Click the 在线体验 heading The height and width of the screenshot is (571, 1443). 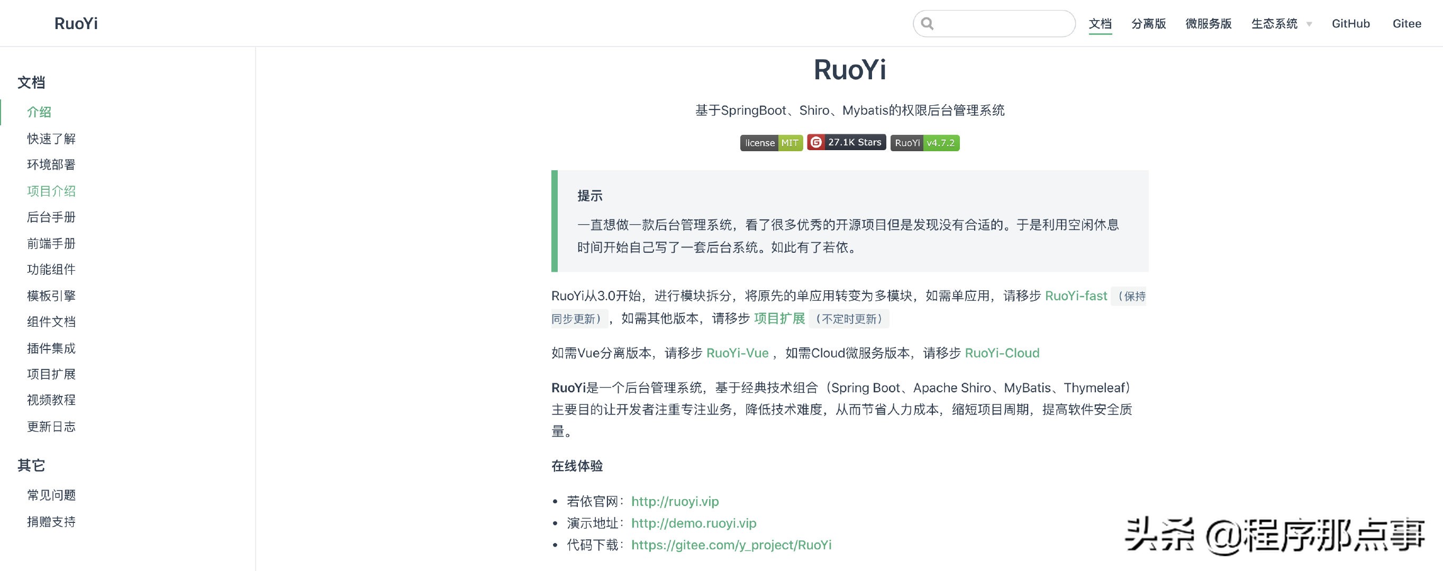pyautogui.click(x=576, y=466)
